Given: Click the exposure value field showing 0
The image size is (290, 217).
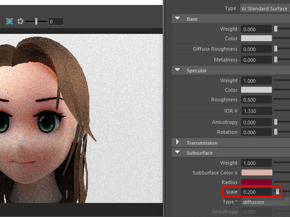Looking at the screenshot, I should (x=55, y=21).
